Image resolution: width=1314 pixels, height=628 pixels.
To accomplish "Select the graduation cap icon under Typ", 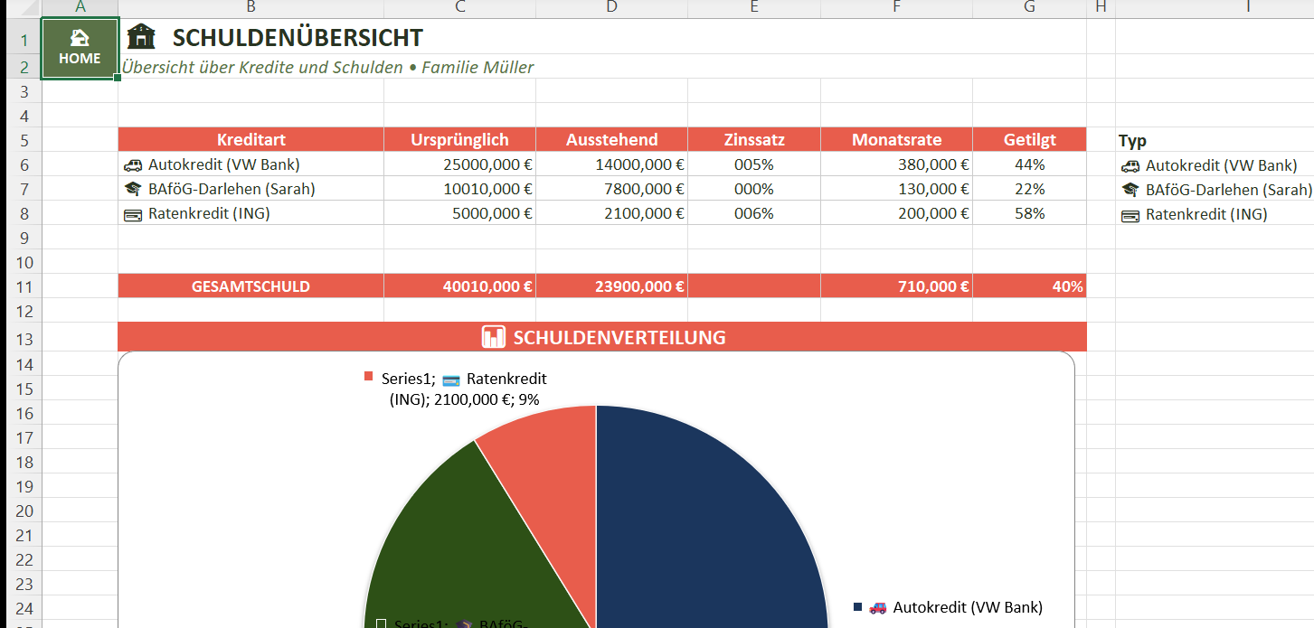I will coord(1130,191).
